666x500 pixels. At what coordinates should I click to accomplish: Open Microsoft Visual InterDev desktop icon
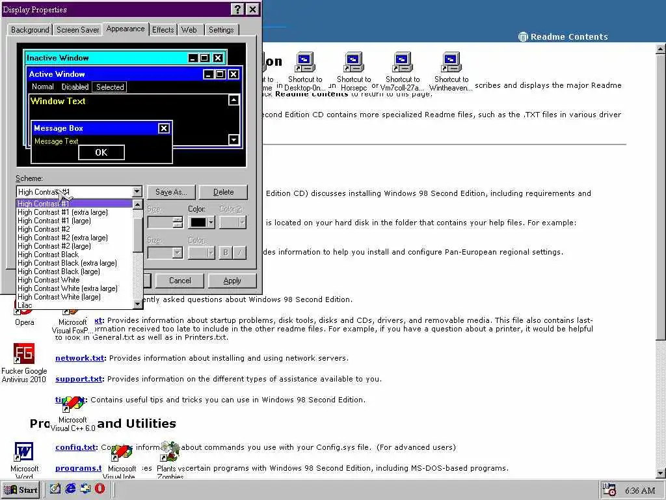(x=122, y=461)
